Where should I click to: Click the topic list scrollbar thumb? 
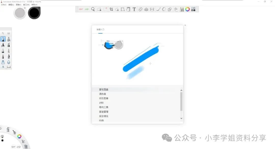[181, 101]
